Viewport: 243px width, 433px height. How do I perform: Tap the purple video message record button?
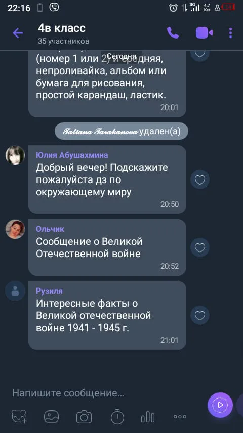(x=220, y=405)
